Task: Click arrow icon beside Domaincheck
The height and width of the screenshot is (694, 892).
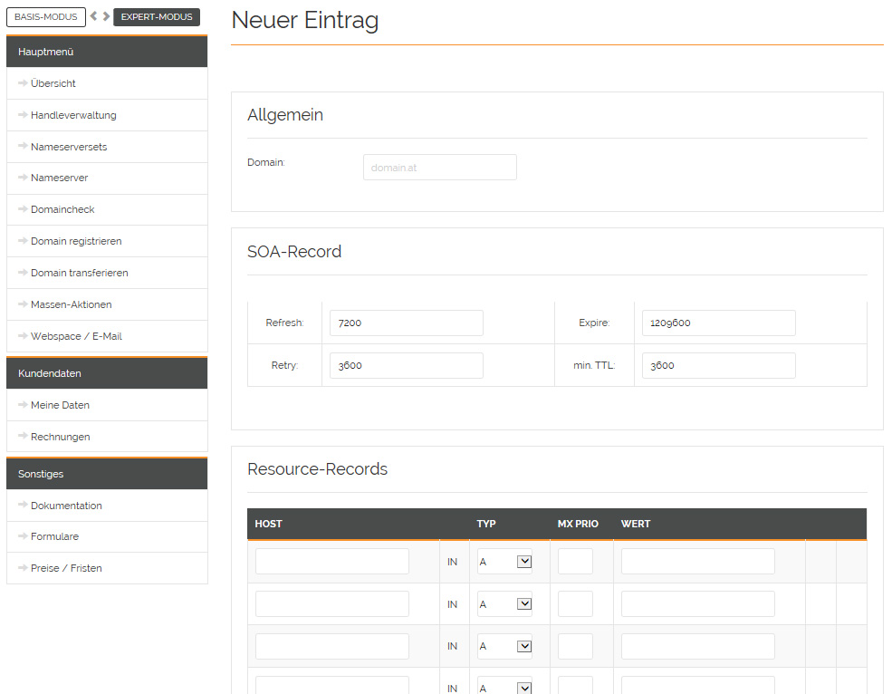Action: pyautogui.click(x=23, y=209)
